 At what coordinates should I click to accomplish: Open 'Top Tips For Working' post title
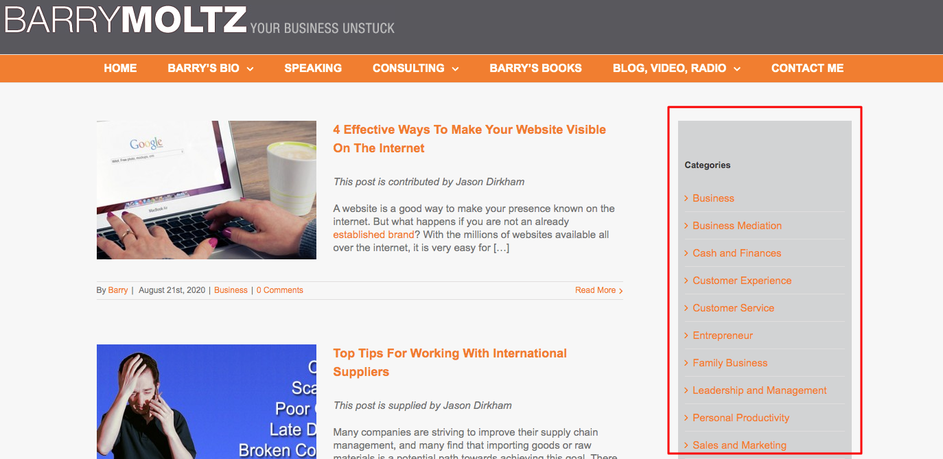tap(450, 362)
